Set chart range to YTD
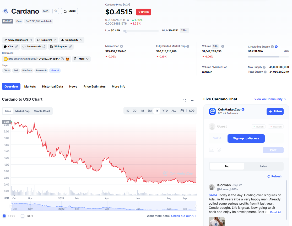The image size is (292, 226). point(165,111)
